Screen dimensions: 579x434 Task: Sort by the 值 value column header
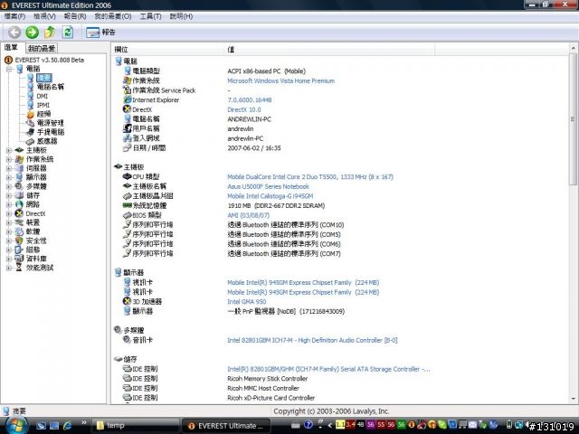click(329, 49)
